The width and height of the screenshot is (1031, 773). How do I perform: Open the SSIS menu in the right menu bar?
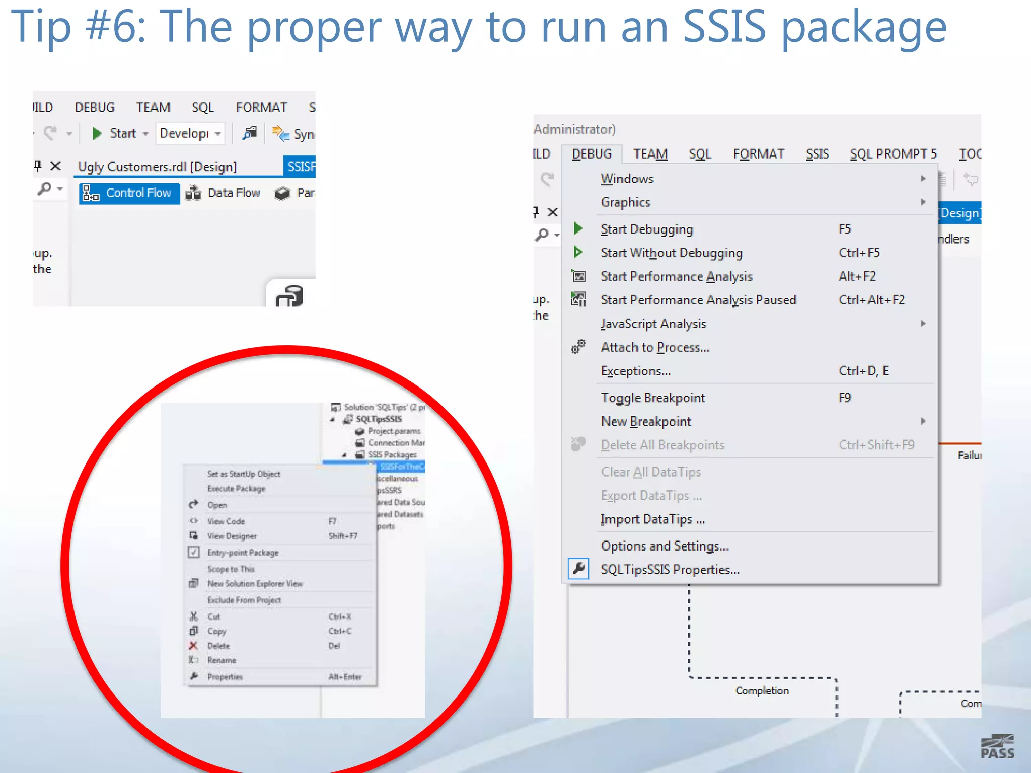[x=817, y=154]
